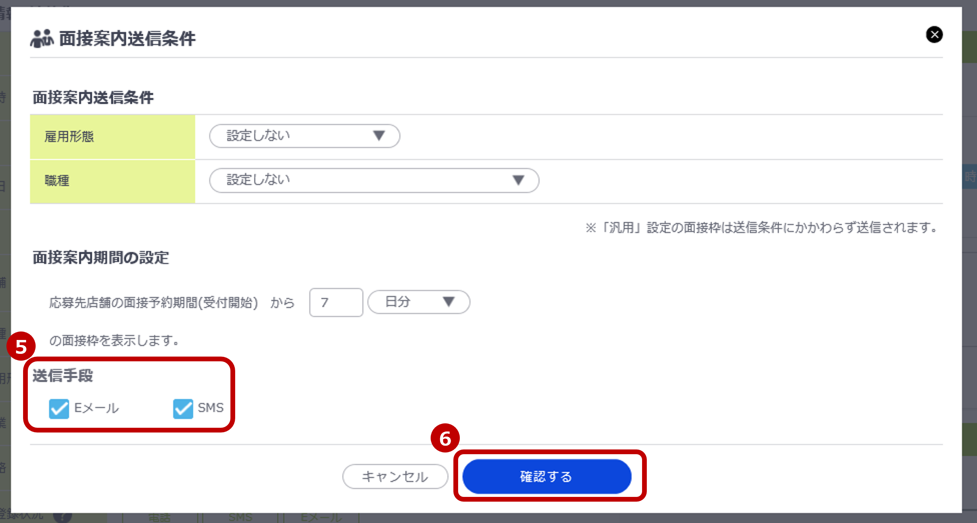Viewport: 977px width, 523px height.
Task: Click inside the days input field showing 7
Action: (335, 302)
